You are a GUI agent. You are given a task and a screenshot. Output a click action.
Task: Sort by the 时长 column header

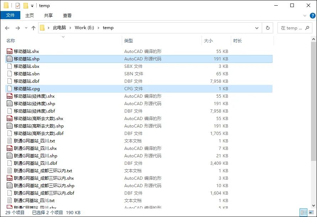[252, 40]
